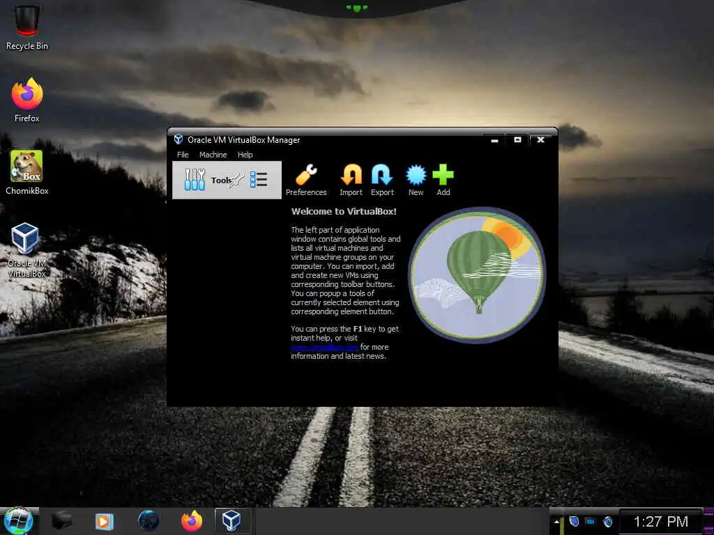Image resolution: width=714 pixels, height=535 pixels.
Task: Close the VirtualBox Manager window
Action: pos(540,140)
